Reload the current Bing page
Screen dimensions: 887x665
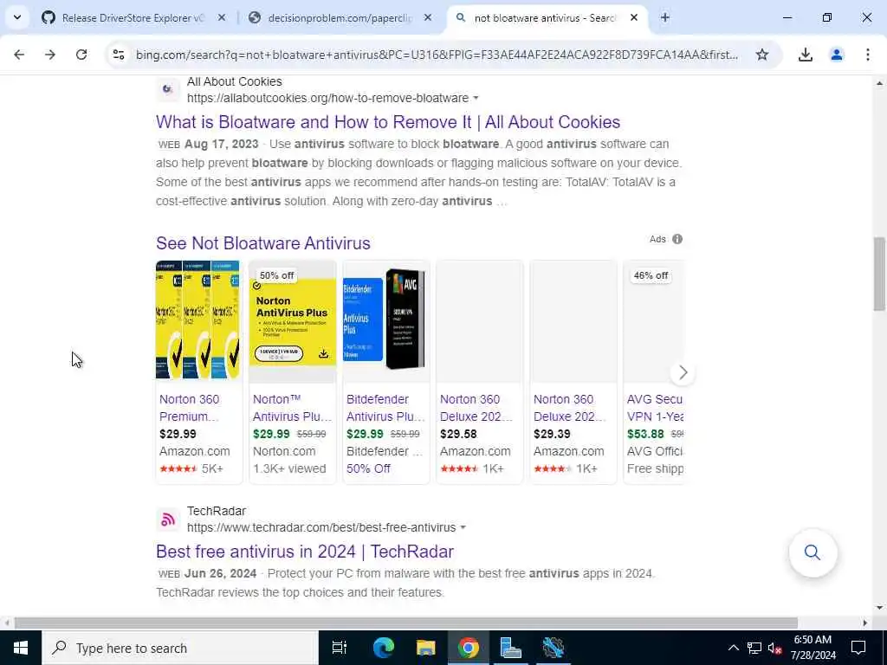click(x=81, y=55)
